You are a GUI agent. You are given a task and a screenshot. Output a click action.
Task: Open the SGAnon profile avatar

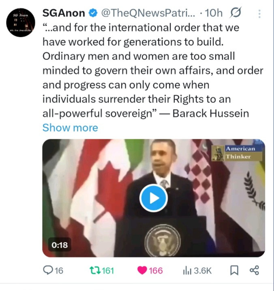click(x=20, y=22)
